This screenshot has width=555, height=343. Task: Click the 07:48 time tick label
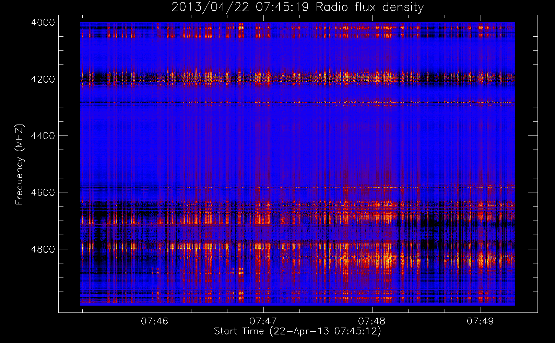[x=372, y=321]
